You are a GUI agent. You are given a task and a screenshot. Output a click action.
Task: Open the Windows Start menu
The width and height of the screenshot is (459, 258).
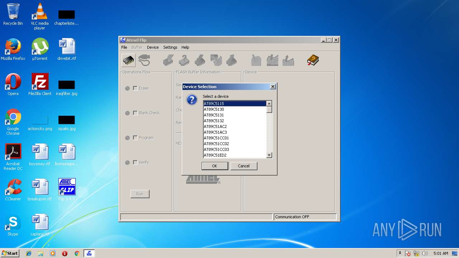[10, 253]
